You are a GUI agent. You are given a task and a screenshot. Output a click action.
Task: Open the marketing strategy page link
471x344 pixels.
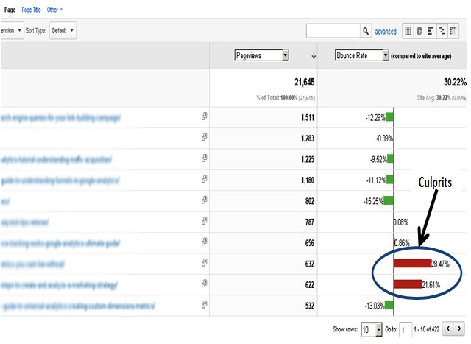59,284
